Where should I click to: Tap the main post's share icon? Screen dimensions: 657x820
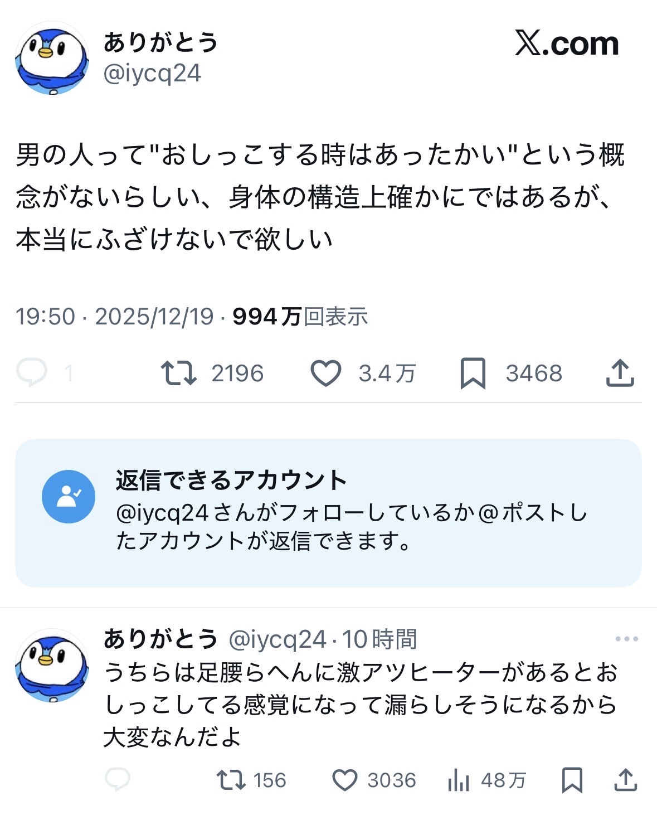click(x=620, y=373)
